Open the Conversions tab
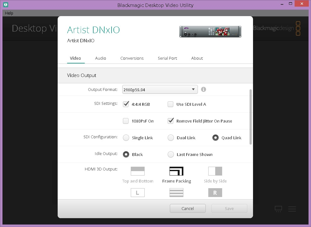The image size is (311, 227). (x=132, y=58)
